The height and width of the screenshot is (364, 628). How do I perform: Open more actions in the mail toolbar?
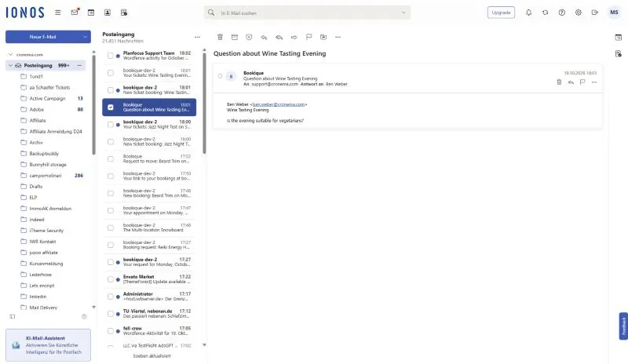point(338,37)
